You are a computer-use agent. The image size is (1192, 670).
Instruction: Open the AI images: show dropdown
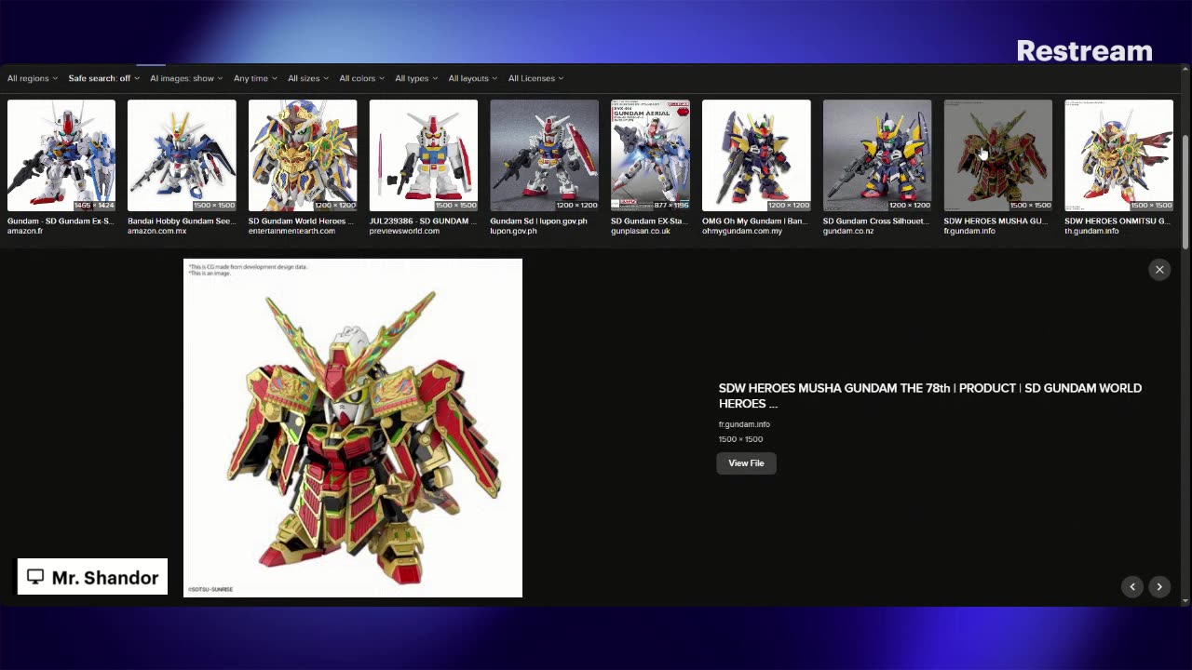pos(186,78)
